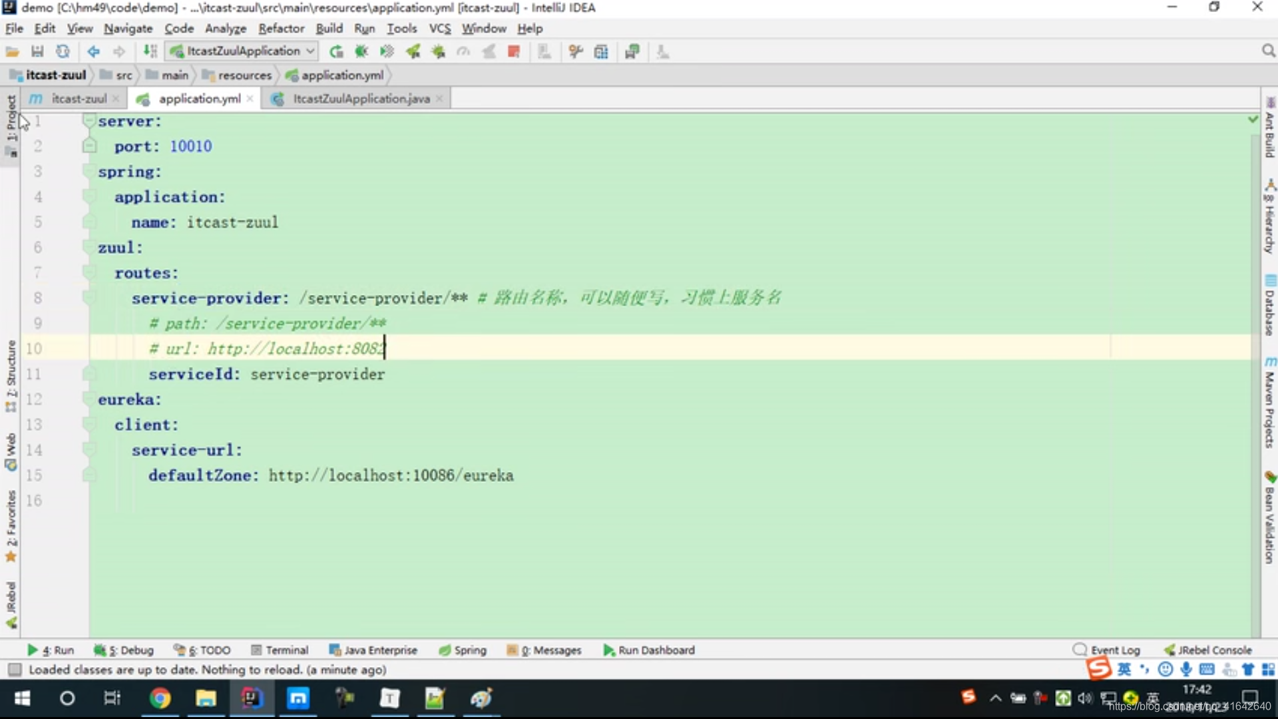Navigate back with the blue arrow
The width and height of the screenshot is (1278, 719).
click(x=93, y=51)
